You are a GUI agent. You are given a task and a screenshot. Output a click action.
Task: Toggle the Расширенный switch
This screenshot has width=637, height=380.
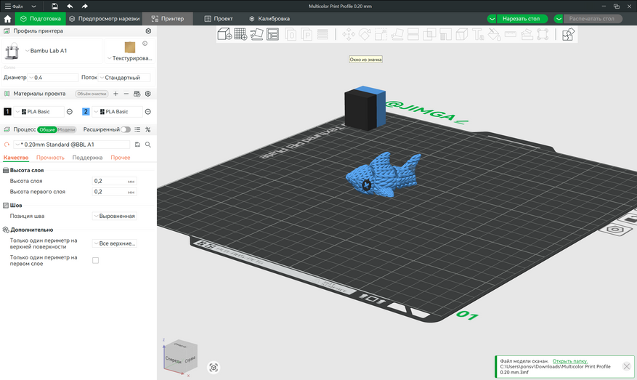[126, 129]
